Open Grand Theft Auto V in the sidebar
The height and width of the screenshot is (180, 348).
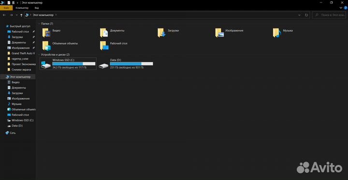(21, 54)
